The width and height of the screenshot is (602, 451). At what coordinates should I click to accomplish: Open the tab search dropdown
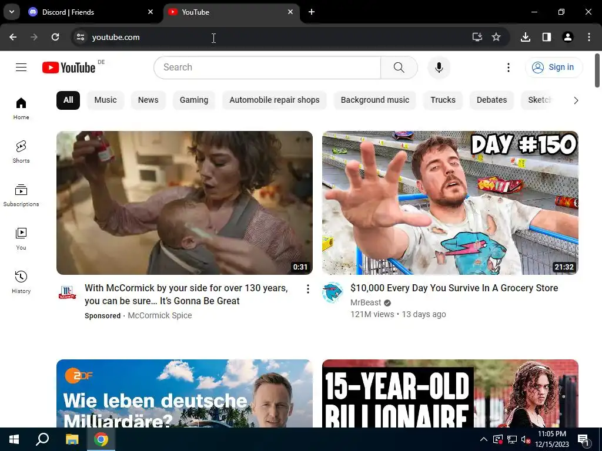click(x=12, y=12)
